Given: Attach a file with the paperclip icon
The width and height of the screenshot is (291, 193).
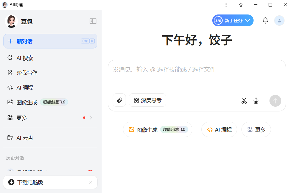Looking at the screenshot, I should coord(119,100).
